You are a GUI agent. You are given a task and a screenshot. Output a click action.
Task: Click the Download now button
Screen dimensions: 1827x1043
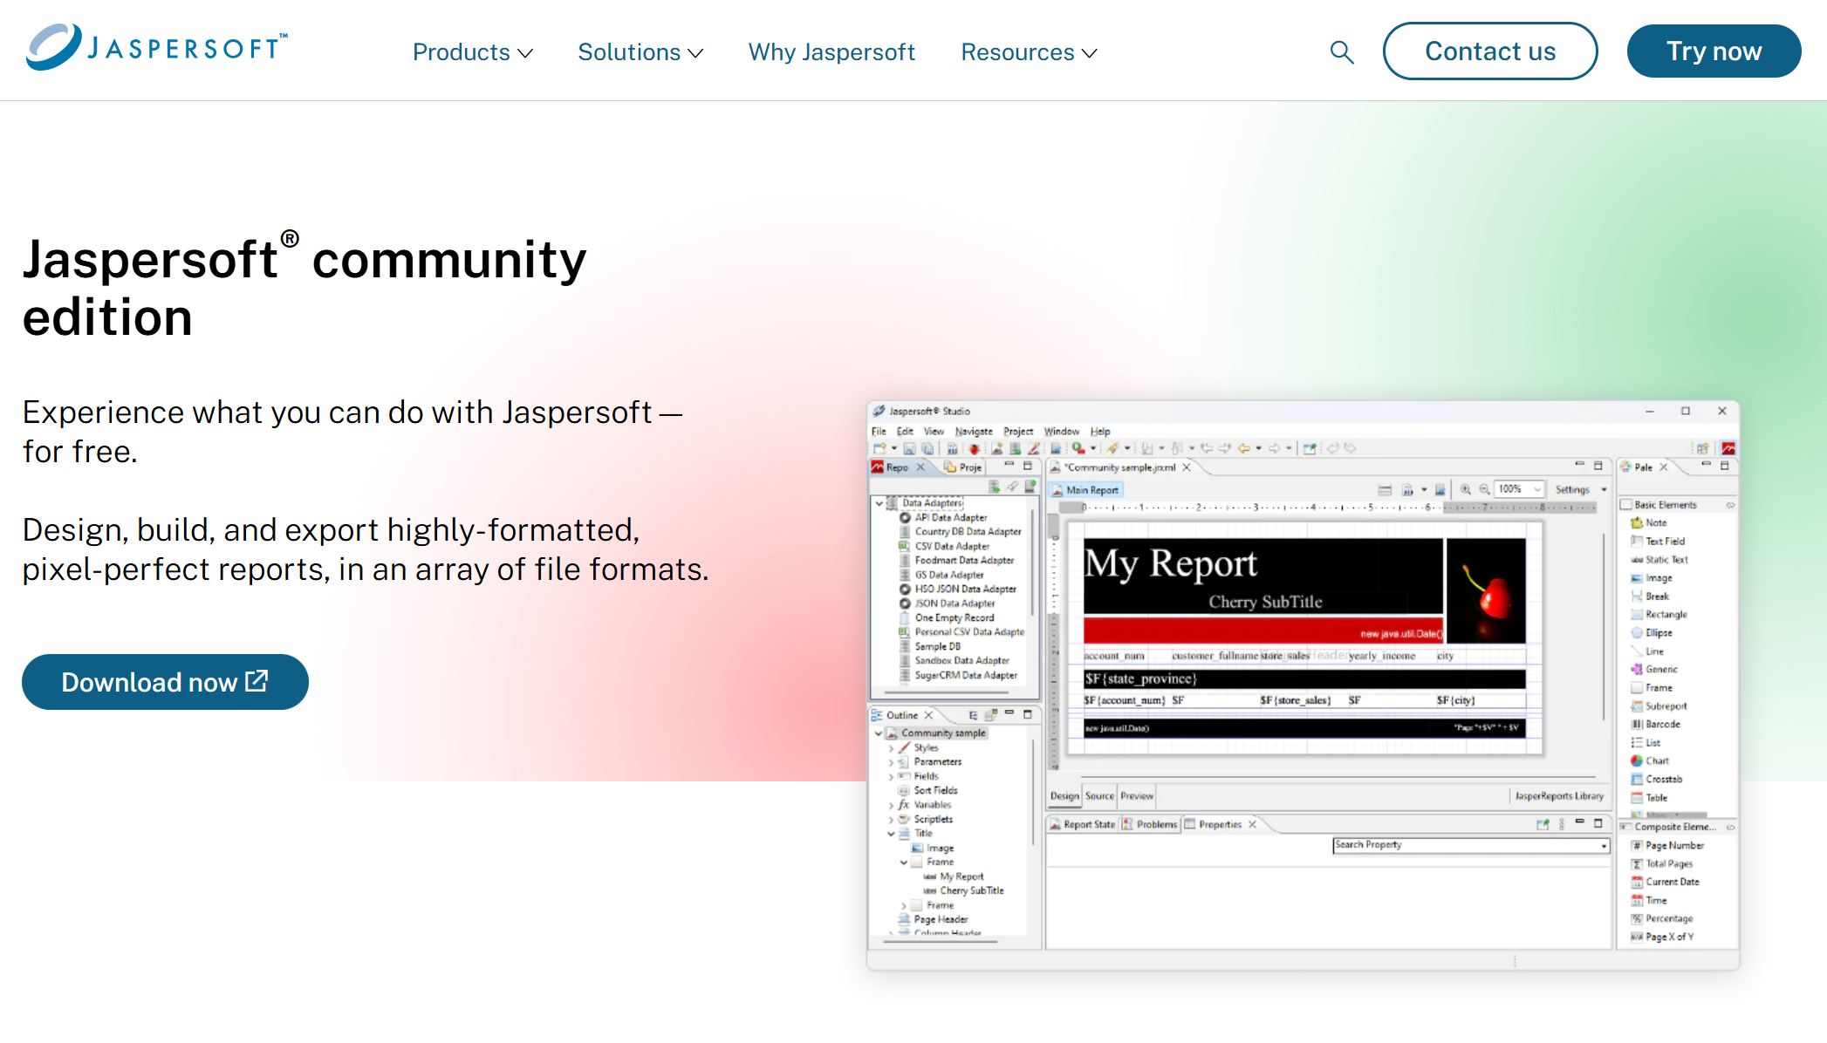tap(165, 682)
